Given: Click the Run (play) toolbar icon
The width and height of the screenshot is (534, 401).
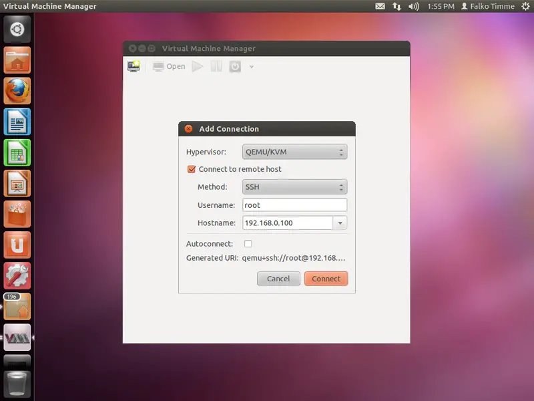Looking at the screenshot, I should [198, 66].
